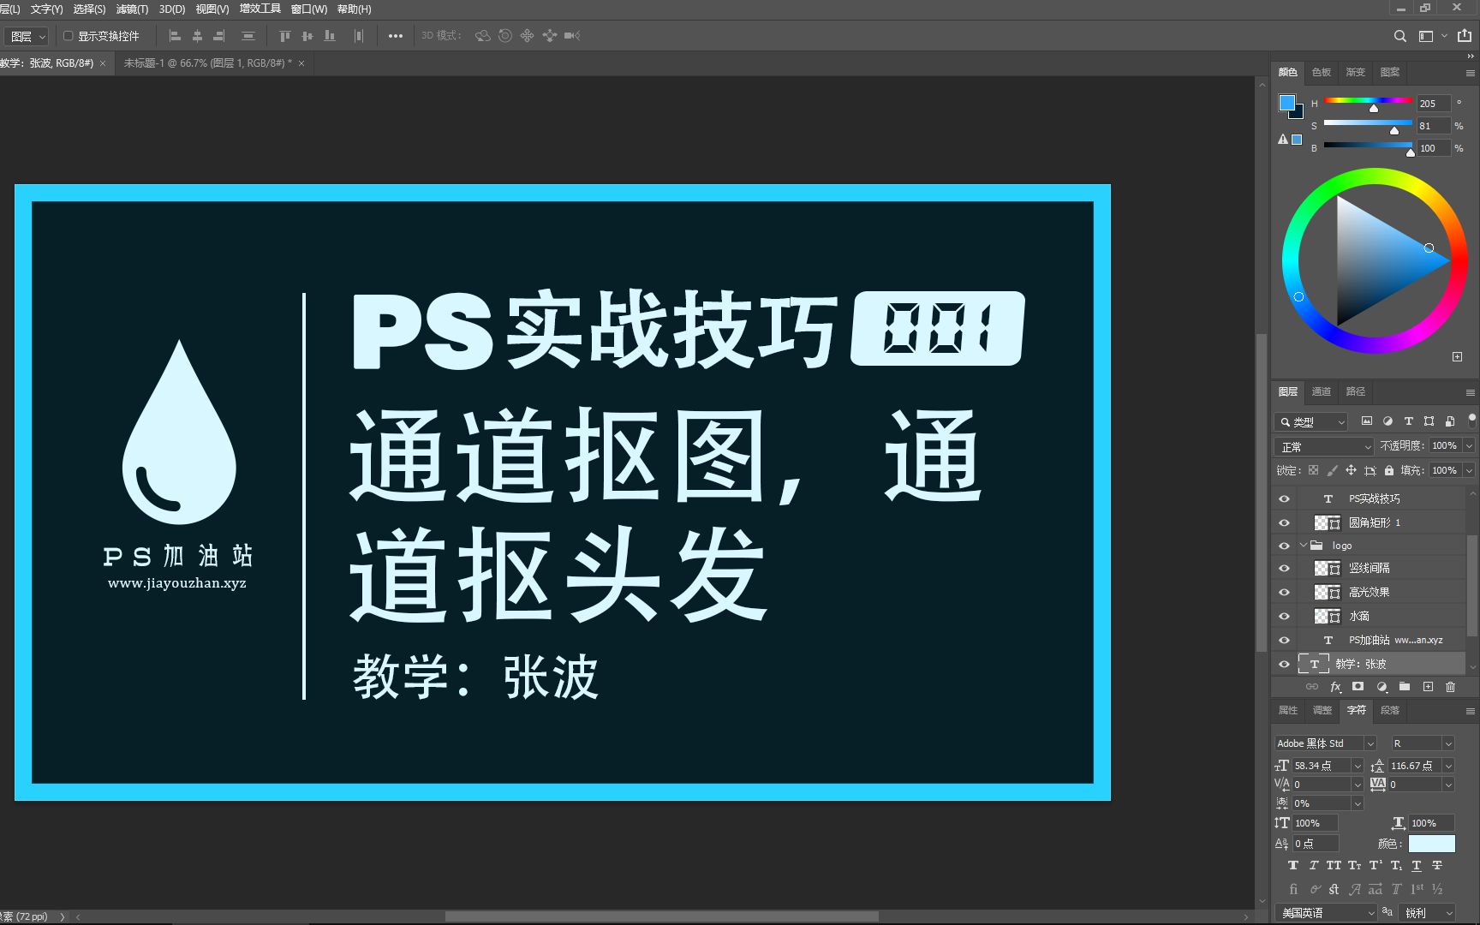Open the 正常 blend mode dropdown
Screen dimensions: 1480x925
(1322, 445)
